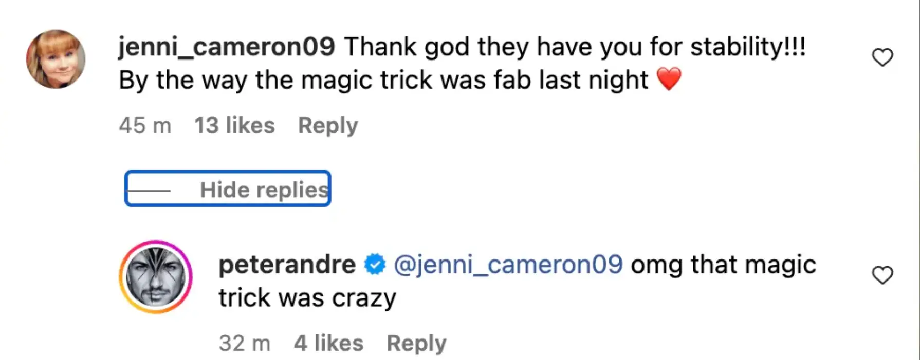Reply to jenni_cameron09's comment
The image size is (920, 360).
[328, 125]
